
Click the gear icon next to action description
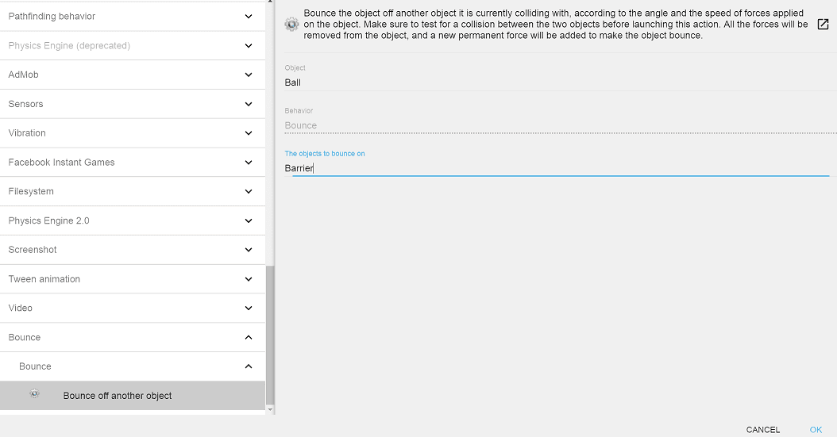point(291,25)
